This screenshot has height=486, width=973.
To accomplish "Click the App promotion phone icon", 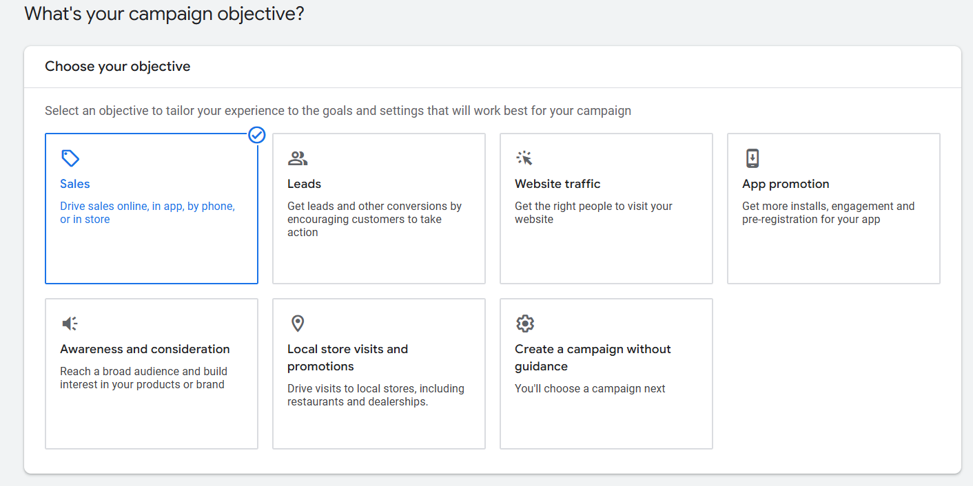I will (x=752, y=158).
